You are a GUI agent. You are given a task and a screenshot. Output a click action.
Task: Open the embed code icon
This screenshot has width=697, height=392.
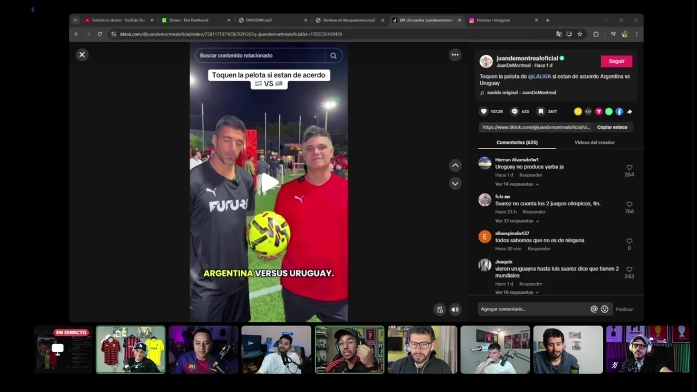coord(588,112)
